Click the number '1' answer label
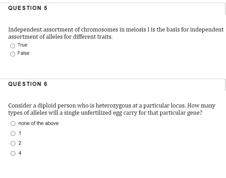Screen dimensions: 226x178 pyautogui.click(x=20, y=133)
